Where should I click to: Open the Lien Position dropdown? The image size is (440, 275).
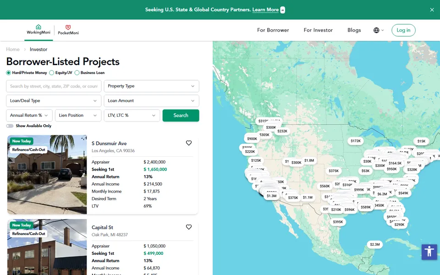point(78,115)
